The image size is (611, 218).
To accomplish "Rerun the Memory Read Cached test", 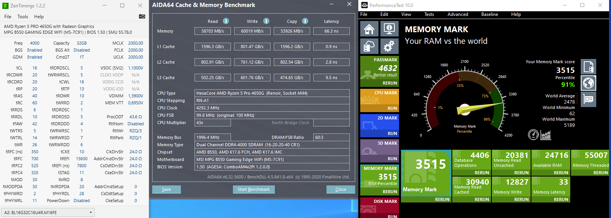I will [x=482, y=199].
